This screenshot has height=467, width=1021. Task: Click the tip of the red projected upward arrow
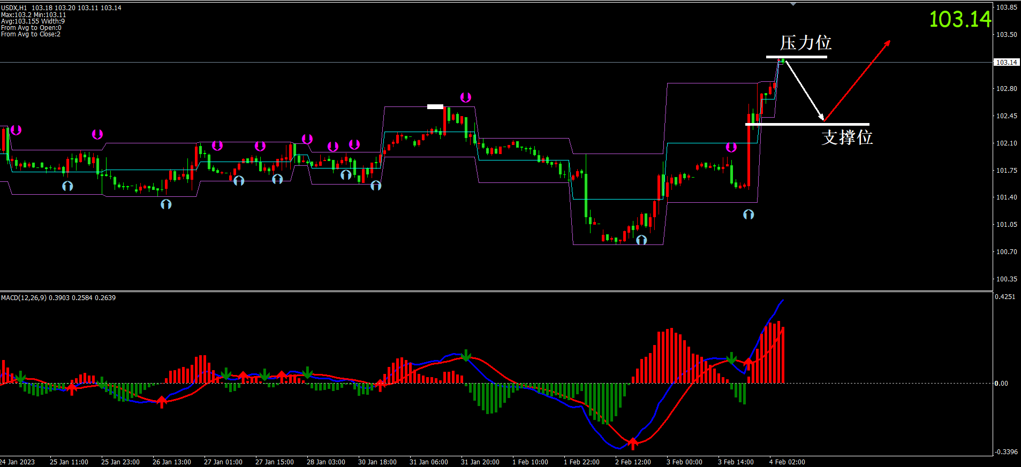(x=889, y=42)
